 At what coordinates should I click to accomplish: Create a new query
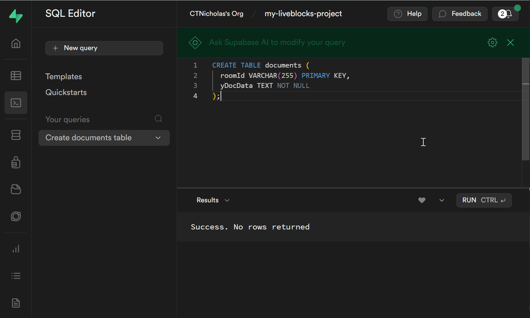(104, 48)
